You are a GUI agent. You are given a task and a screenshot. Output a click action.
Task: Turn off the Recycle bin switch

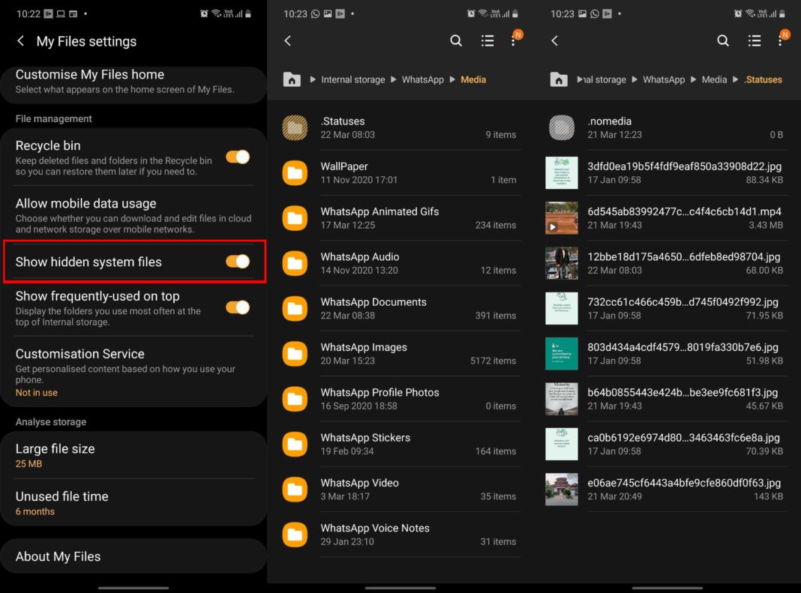(238, 157)
